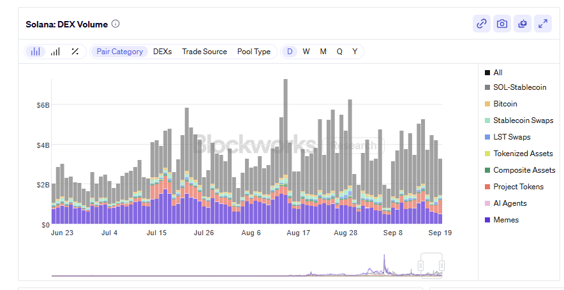The width and height of the screenshot is (564, 290).
Task: Click the Solana: DEX Volume title
Action: pos(66,24)
